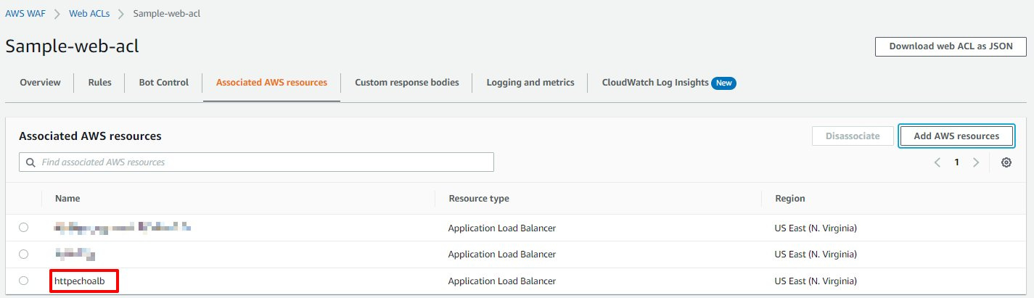The image size is (1034, 298).
Task: Navigate to Web ACLs breadcrumb
Action: [x=91, y=14]
